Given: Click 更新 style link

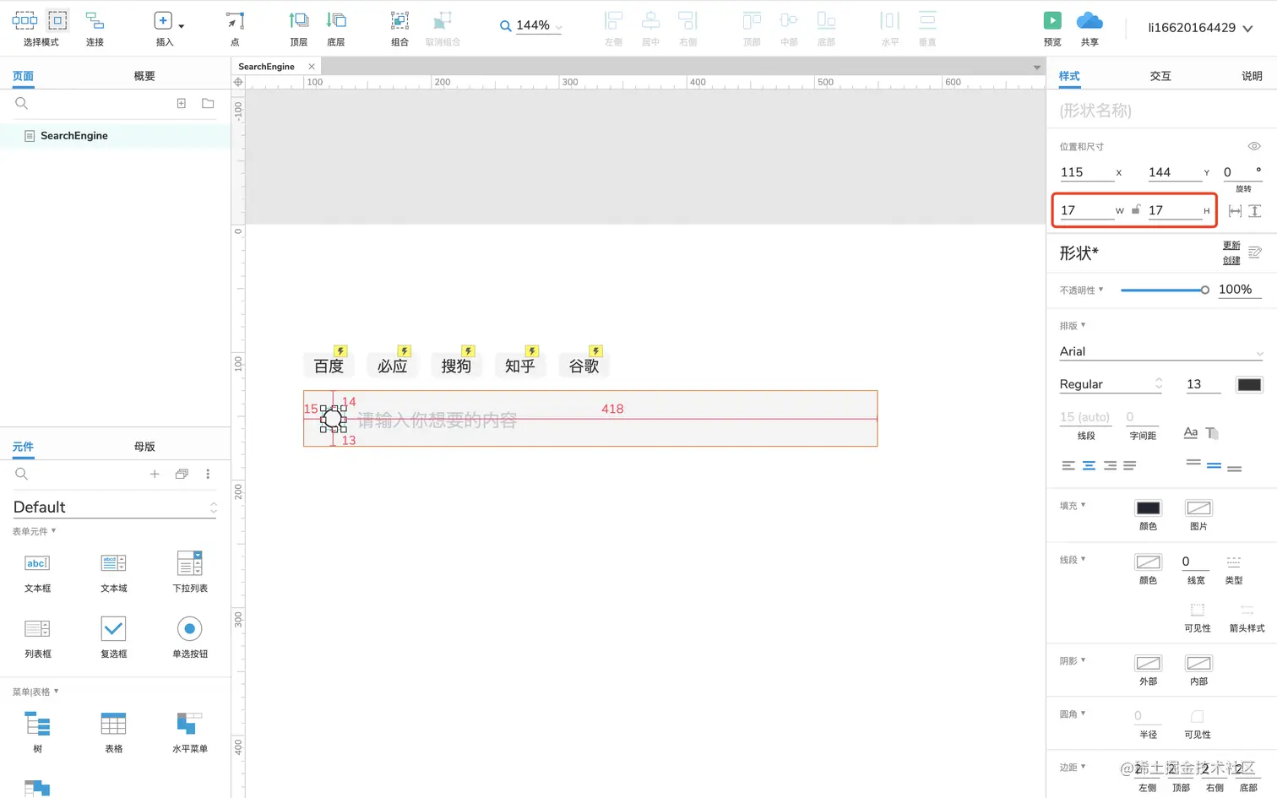Looking at the screenshot, I should click(x=1231, y=246).
